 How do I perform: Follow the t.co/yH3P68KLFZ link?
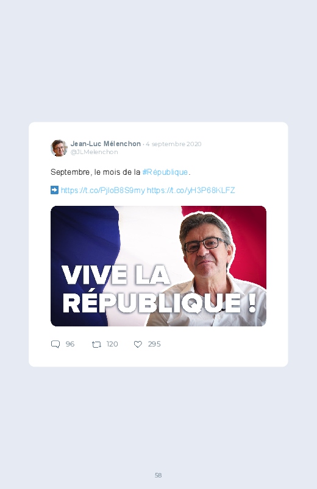pos(191,190)
